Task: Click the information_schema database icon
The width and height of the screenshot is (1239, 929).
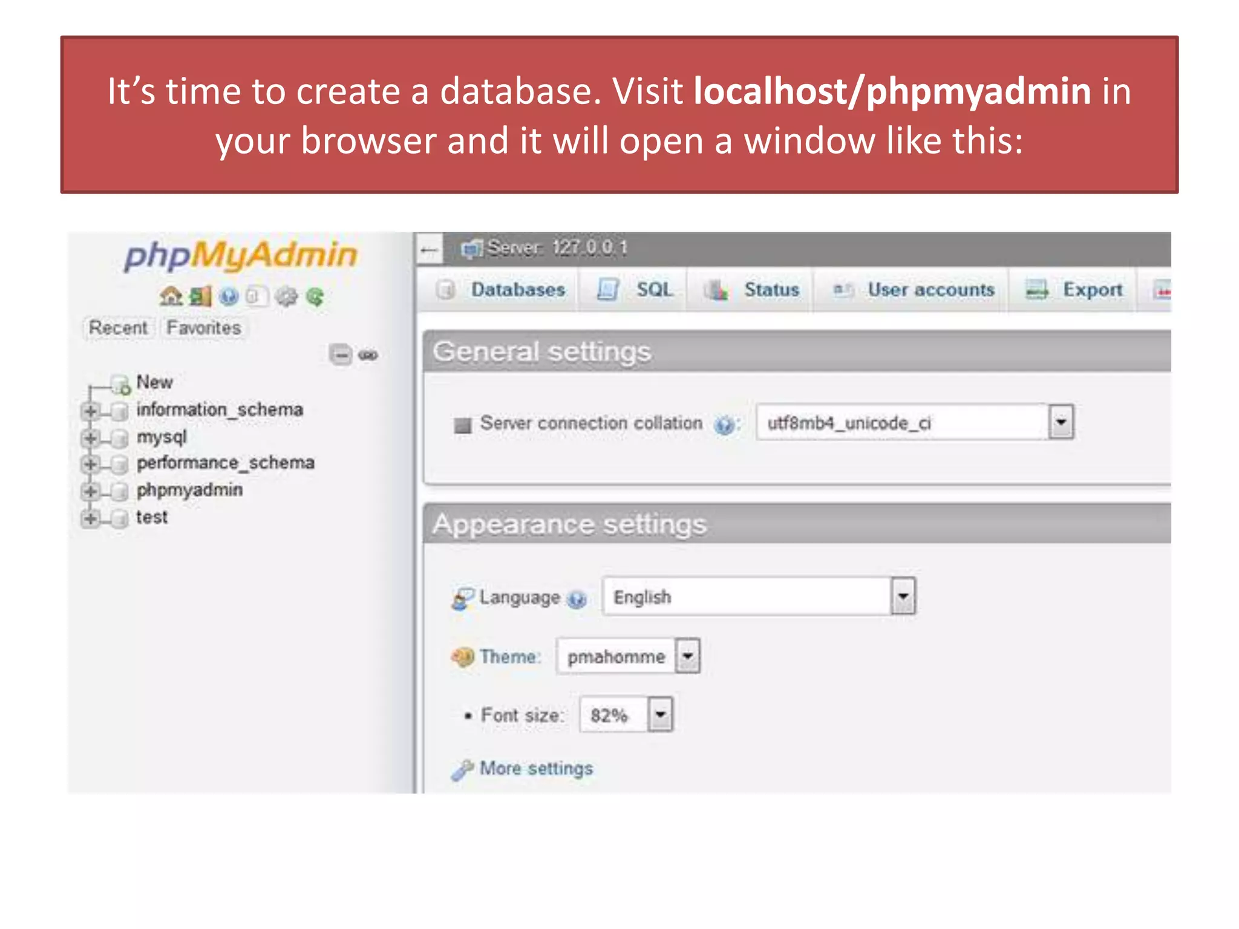Action: click(120, 411)
